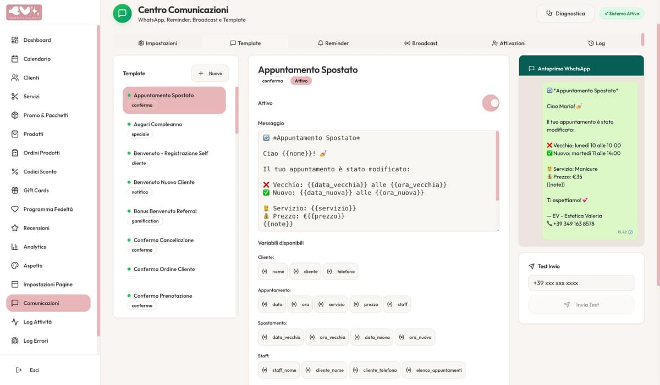660x385 pixels.
Task: Click the template list scrollbar
Action: pyautogui.click(x=237, y=110)
